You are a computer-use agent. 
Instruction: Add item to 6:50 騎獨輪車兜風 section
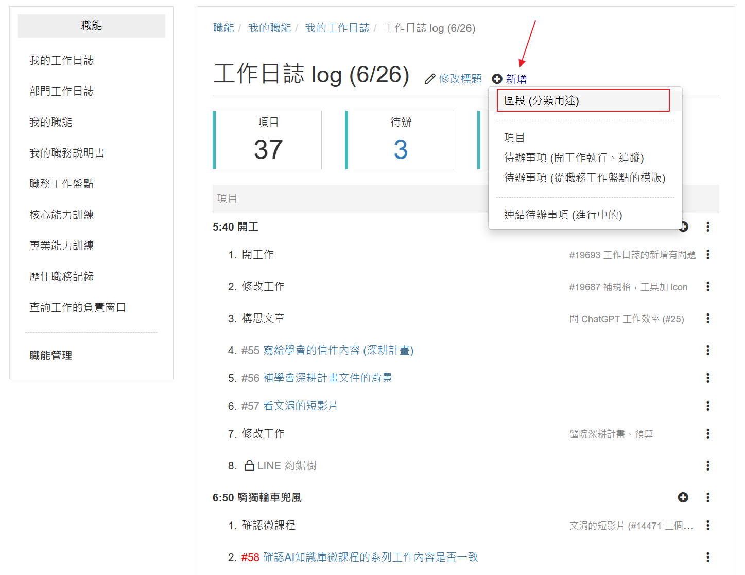pos(683,497)
